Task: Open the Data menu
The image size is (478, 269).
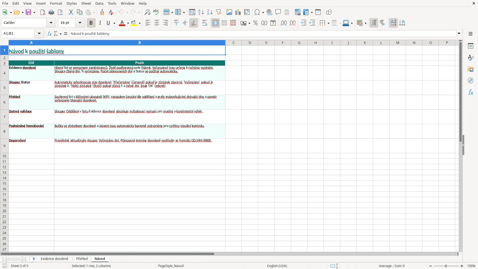Action: coord(99,3)
